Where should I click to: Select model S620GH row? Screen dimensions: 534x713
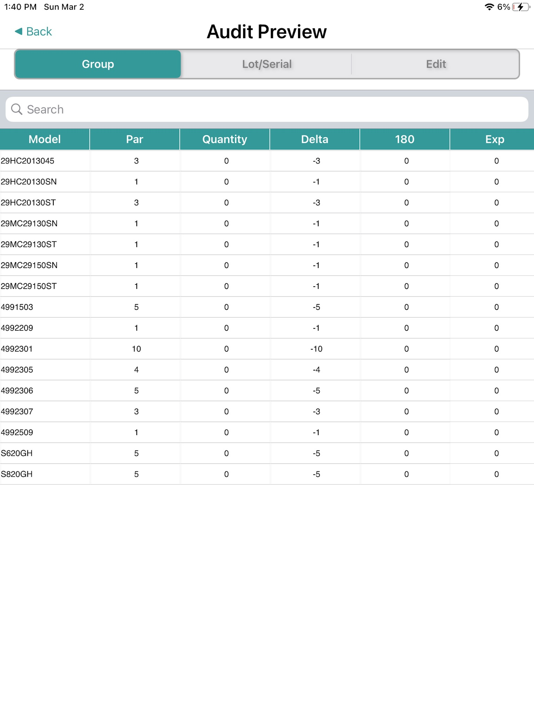267,453
